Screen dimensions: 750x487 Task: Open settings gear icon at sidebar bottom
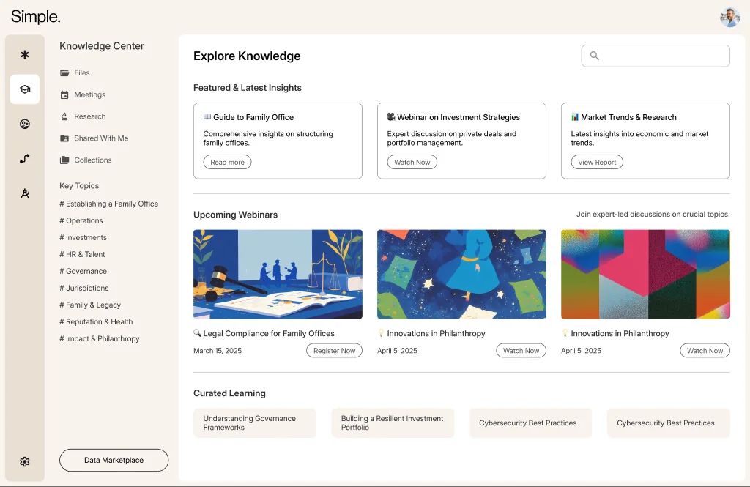tap(25, 461)
